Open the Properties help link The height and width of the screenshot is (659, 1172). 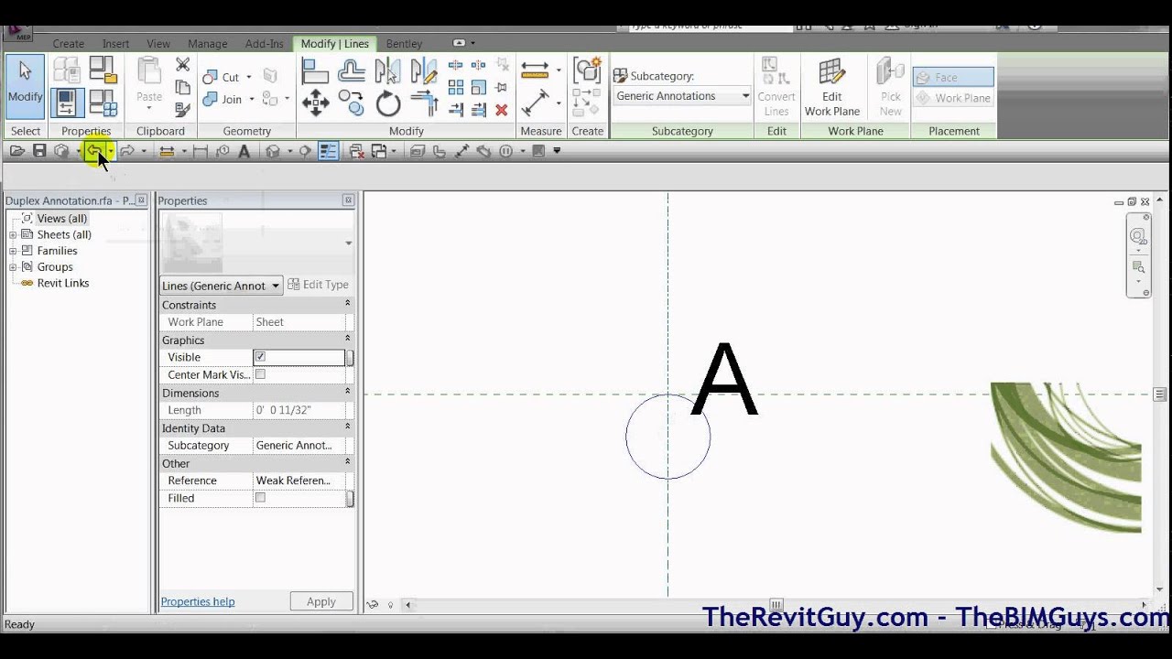pyautogui.click(x=197, y=601)
